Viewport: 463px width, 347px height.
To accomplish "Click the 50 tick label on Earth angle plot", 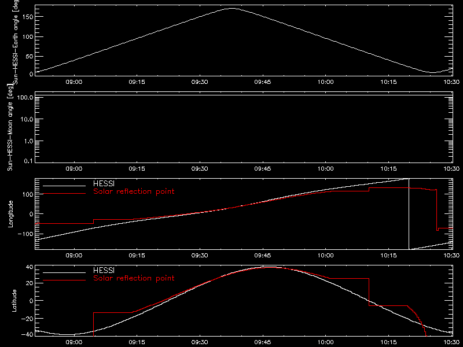I will pos(30,56).
